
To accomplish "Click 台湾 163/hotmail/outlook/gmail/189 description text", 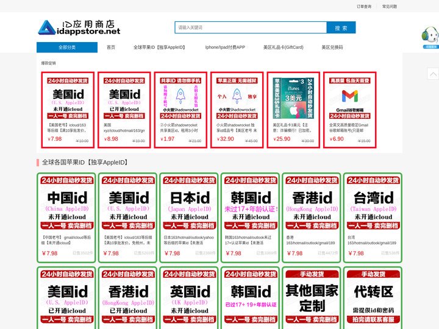I will [x=372, y=240].
